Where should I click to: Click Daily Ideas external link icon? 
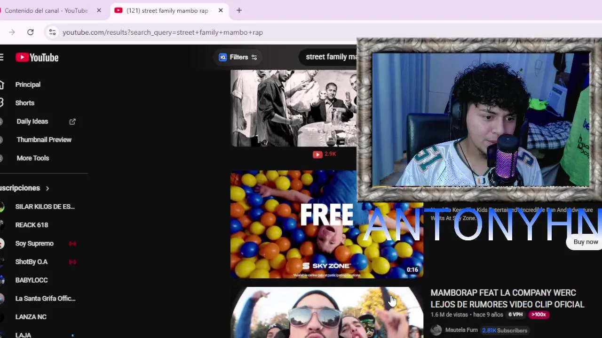point(72,121)
